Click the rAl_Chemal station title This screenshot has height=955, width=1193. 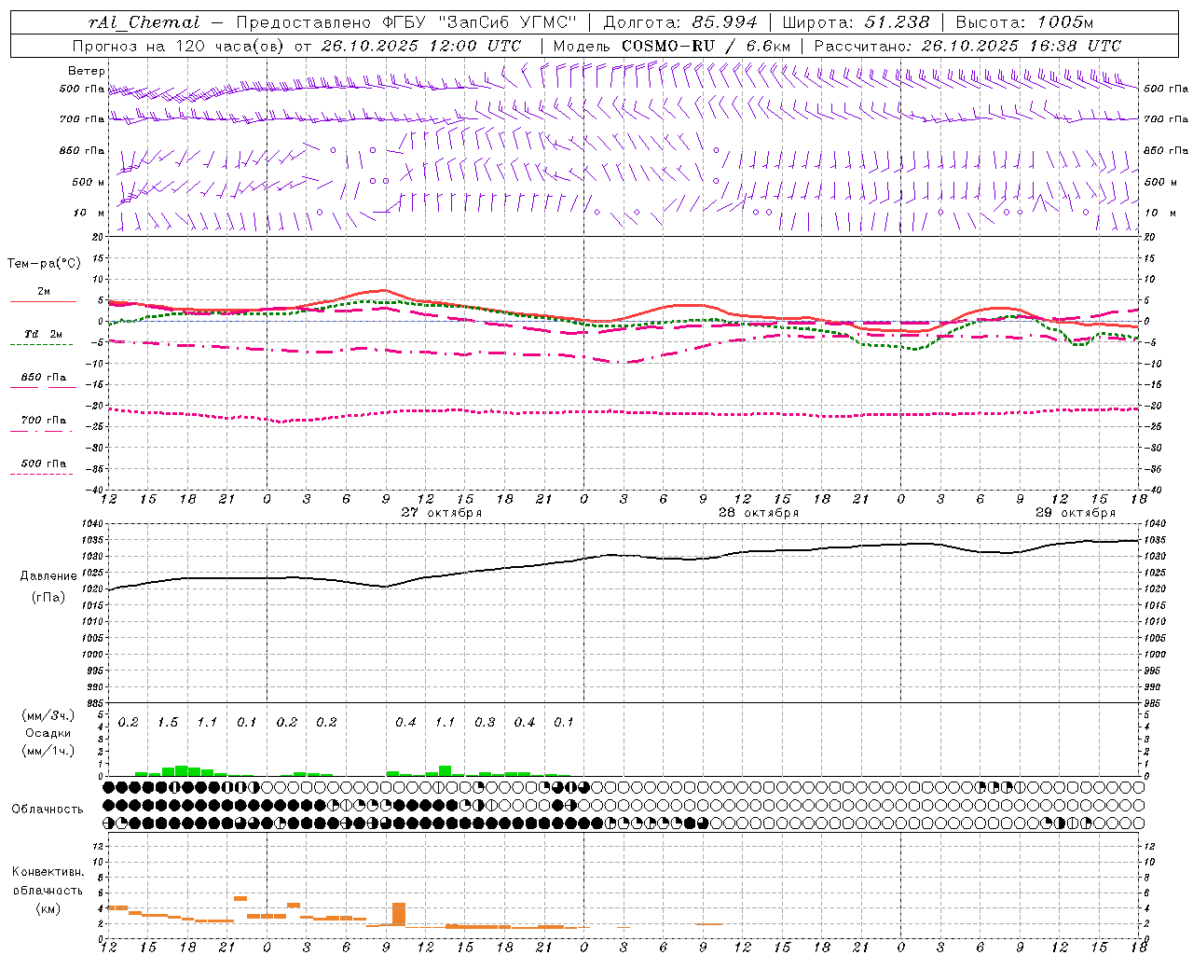[x=144, y=22]
